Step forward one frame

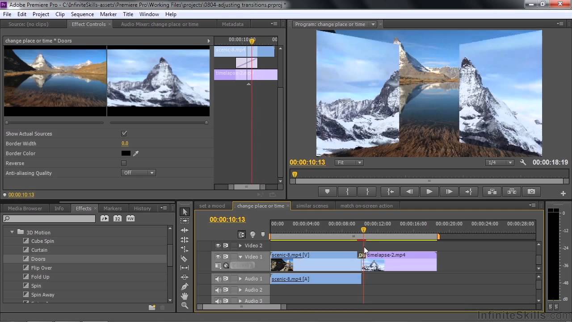[x=449, y=191]
